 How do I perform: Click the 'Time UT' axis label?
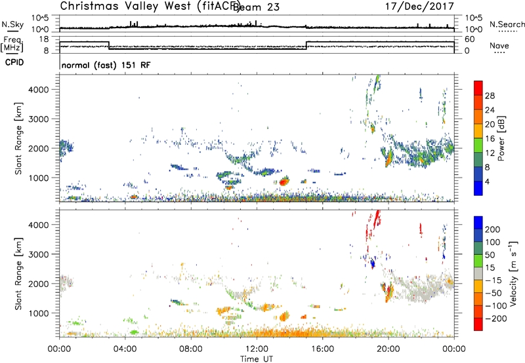click(256, 358)
